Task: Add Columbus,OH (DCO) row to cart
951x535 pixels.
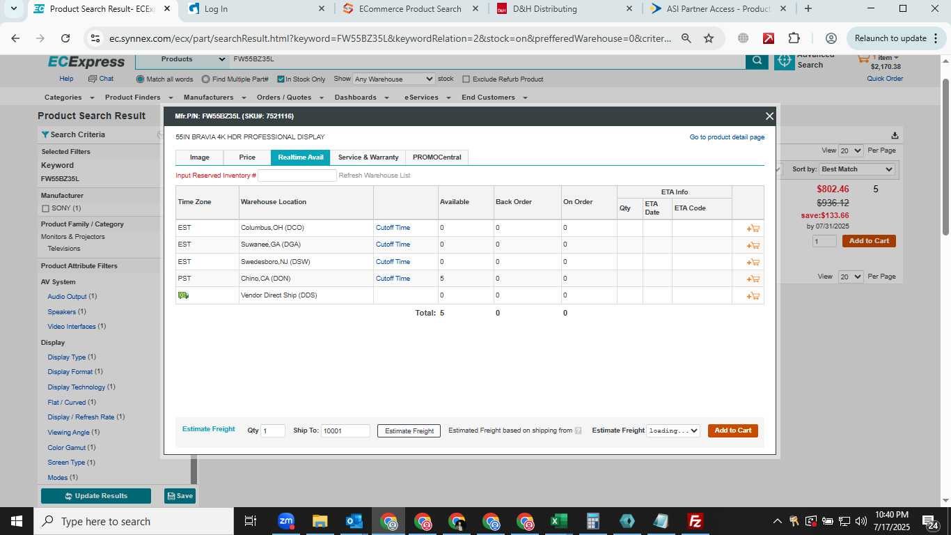Action: (753, 228)
